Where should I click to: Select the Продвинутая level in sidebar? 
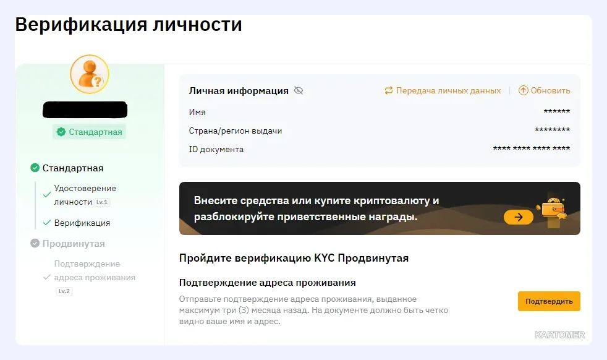coord(74,244)
